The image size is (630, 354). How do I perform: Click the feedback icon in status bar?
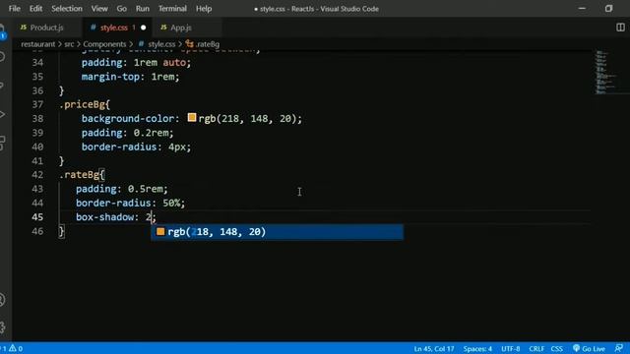(619, 348)
